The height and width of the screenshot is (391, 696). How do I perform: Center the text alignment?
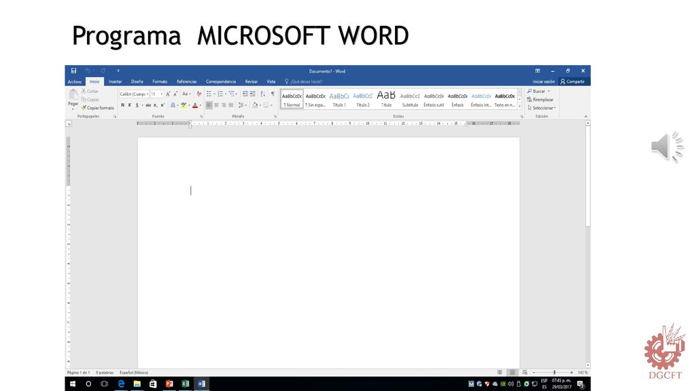pos(216,105)
